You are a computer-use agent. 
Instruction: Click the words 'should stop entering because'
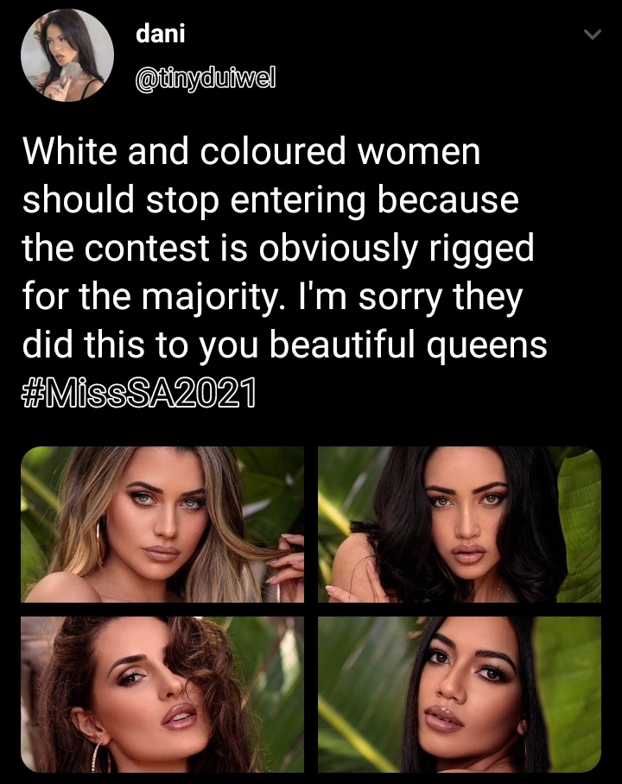(270, 200)
